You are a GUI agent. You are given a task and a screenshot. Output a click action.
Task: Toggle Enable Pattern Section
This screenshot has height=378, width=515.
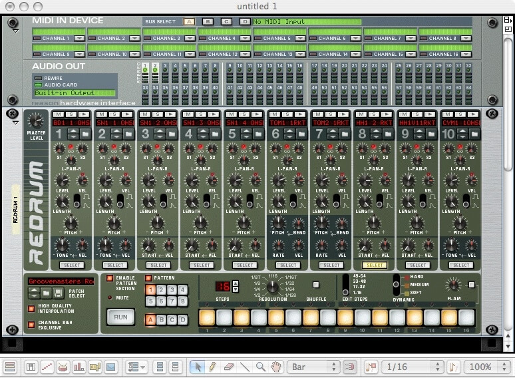tap(110, 278)
